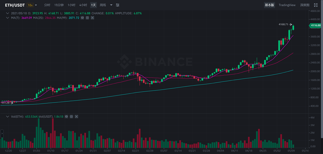323x154 pixels.
Task: Click the CHANGE value 0.01%
Action: pos(109,13)
